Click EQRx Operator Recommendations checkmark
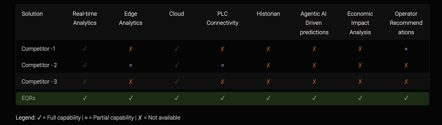Image resolution: width=442 pixels, height=125 pixels. tap(406, 98)
